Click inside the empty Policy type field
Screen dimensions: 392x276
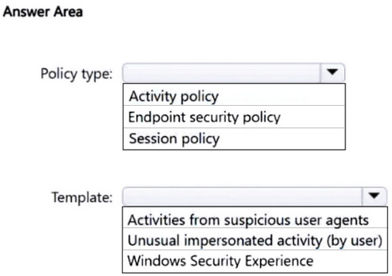click(x=221, y=72)
